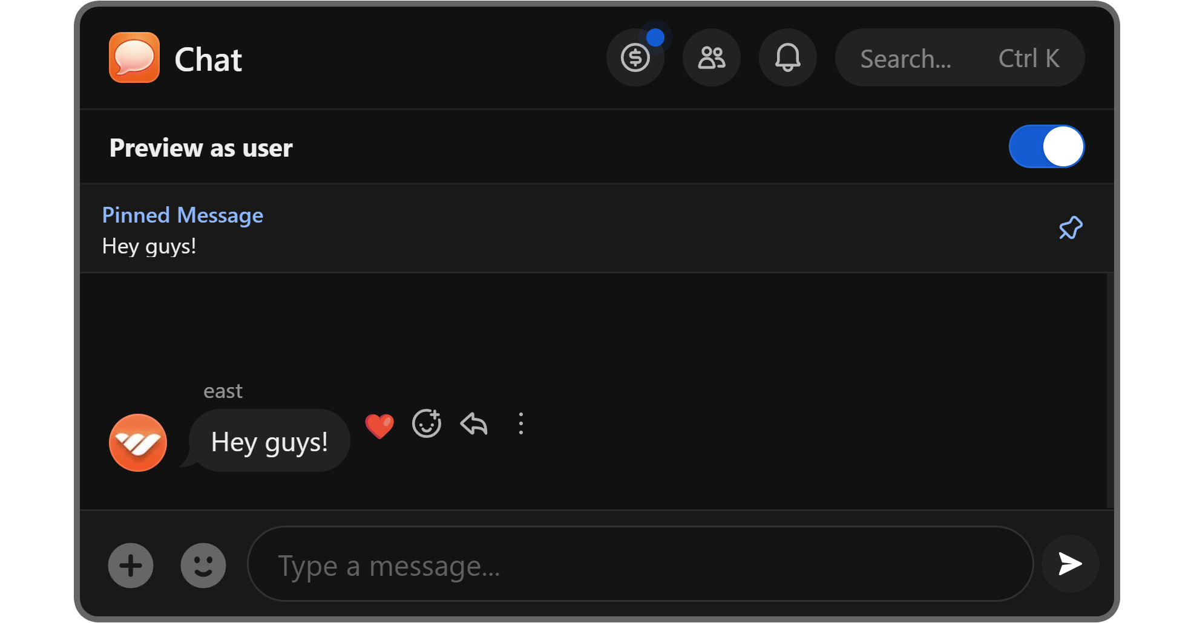
Task: Click the username east above the message
Action: click(x=223, y=390)
